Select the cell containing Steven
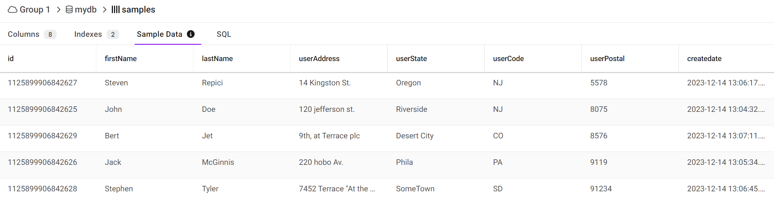Viewport: 774px width, 202px height. pos(116,83)
